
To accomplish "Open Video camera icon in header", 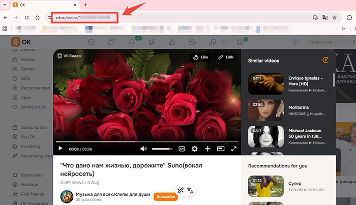I will pyautogui.click(x=192, y=42).
